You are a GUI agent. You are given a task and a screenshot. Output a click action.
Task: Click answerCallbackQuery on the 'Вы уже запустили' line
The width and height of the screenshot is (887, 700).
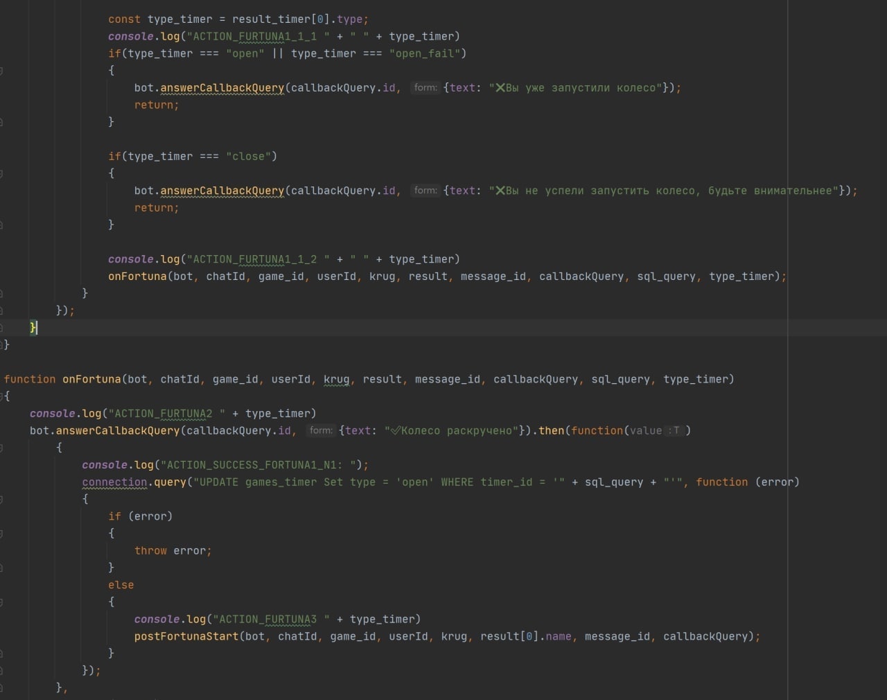tap(222, 88)
